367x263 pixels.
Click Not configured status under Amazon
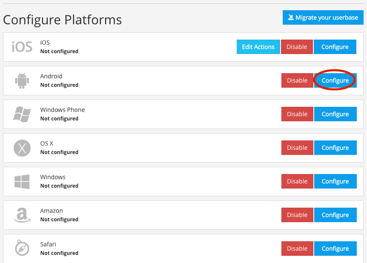(59, 219)
